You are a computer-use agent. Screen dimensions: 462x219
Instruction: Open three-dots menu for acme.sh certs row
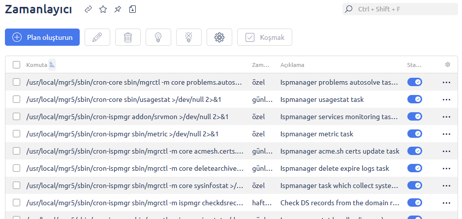point(446,152)
